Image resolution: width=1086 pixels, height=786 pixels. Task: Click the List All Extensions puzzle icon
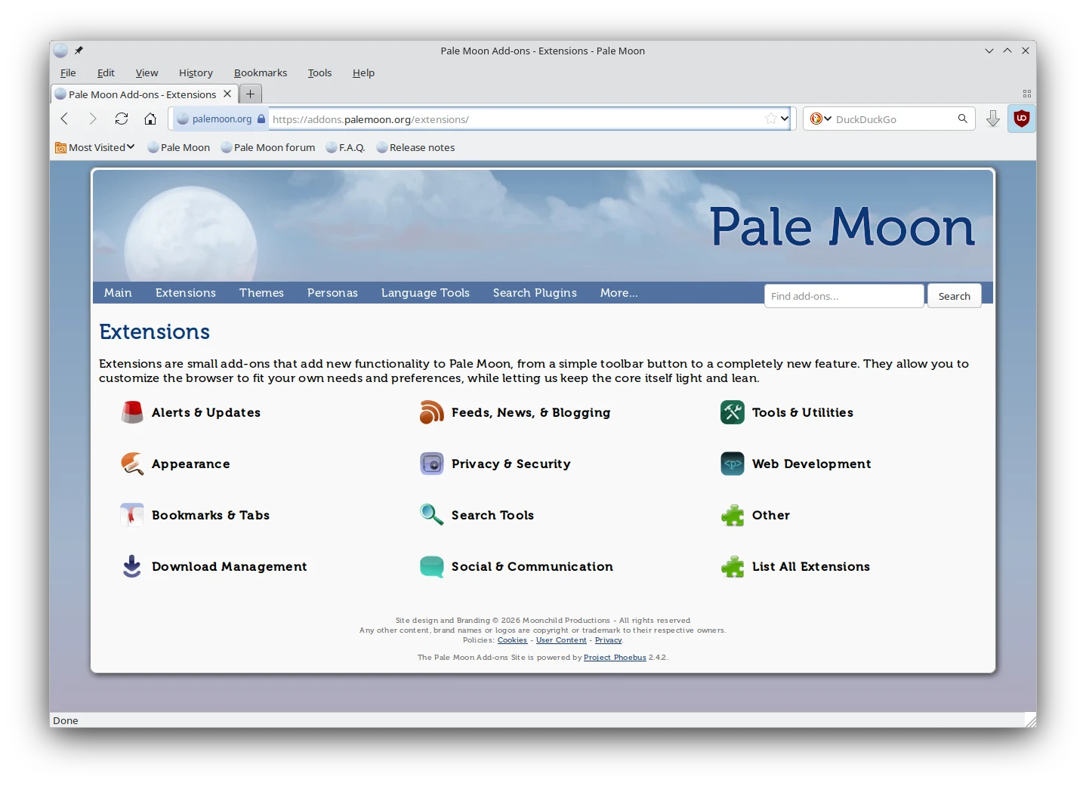(x=733, y=566)
